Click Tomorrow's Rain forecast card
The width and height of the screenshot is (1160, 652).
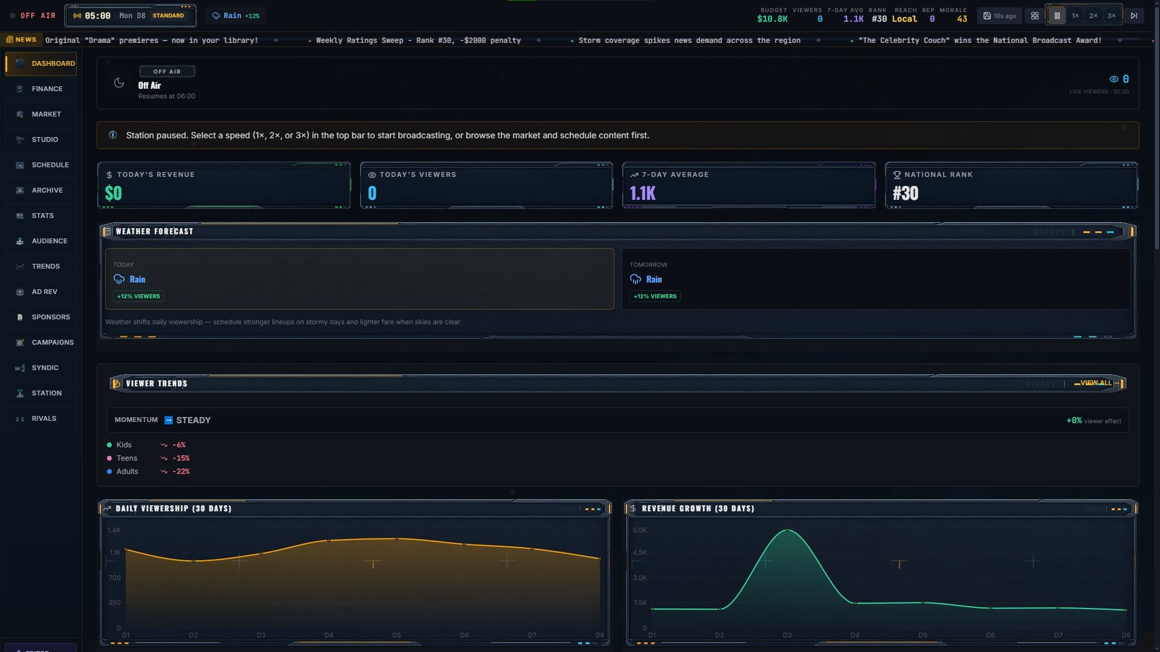[x=876, y=279]
